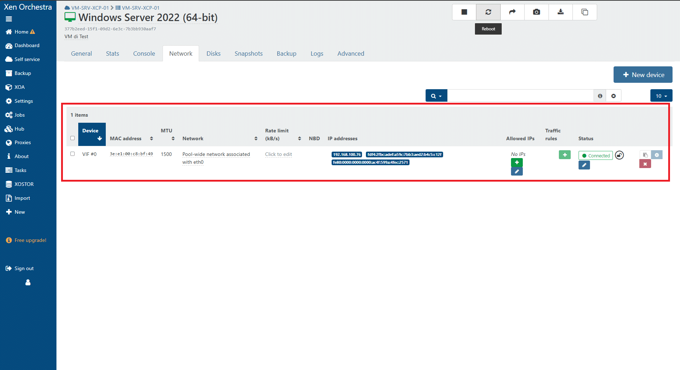
Task: Click the user profile icon in sidebar
Action: tap(28, 283)
